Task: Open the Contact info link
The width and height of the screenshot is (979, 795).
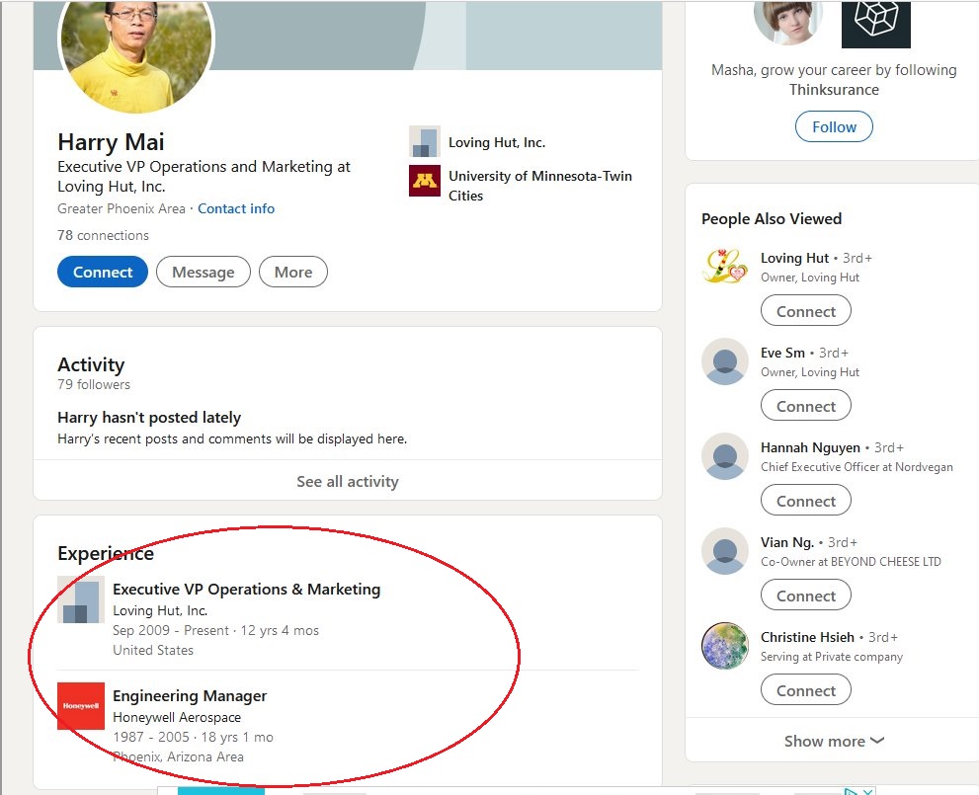Action: (236, 208)
